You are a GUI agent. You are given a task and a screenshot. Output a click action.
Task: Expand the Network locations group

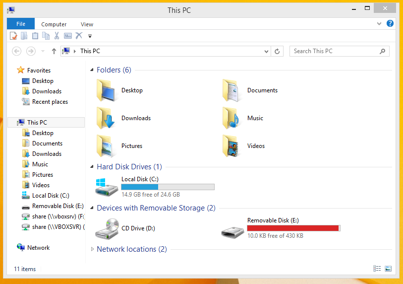coord(92,249)
